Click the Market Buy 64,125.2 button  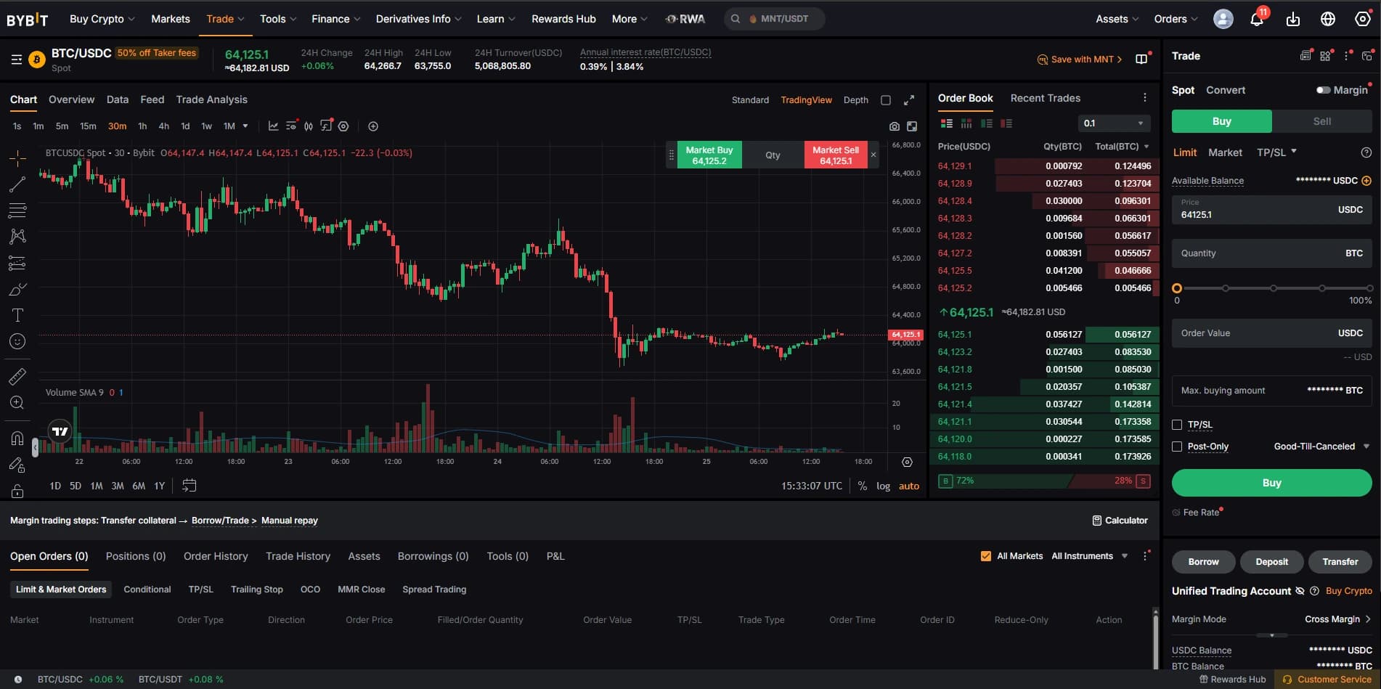[709, 155]
